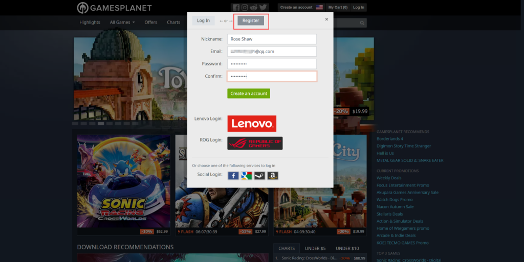Click the Confirm password field

(272, 76)
